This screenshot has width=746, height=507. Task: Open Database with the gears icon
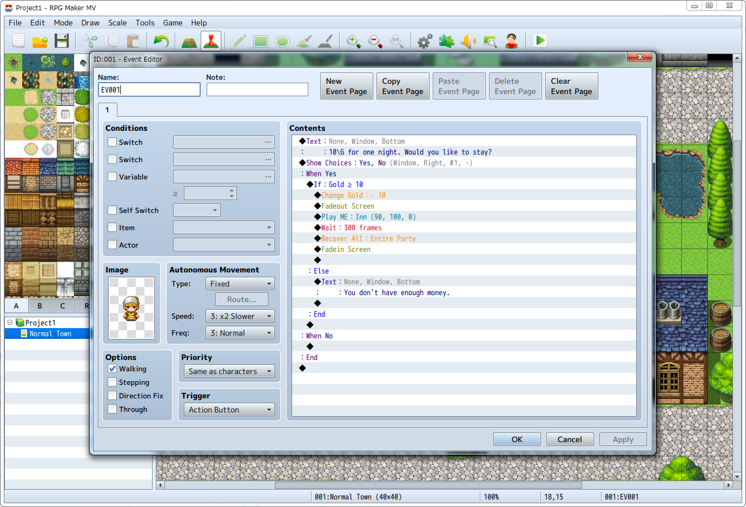pyautogui.click(x=425, y=41)
